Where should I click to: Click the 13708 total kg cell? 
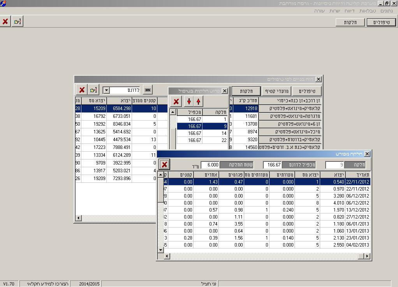click(x=245, y=124)
